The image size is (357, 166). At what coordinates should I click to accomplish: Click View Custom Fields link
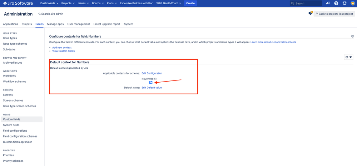click(x=64, y=51)
